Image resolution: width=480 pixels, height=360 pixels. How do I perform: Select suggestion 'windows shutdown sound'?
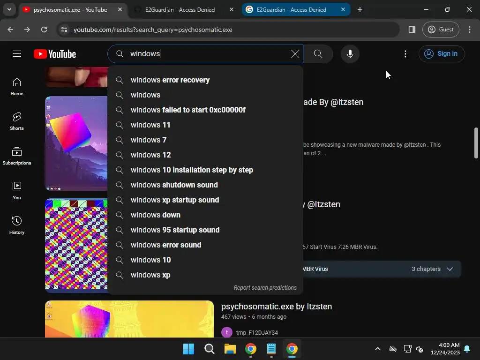point(205,185)
